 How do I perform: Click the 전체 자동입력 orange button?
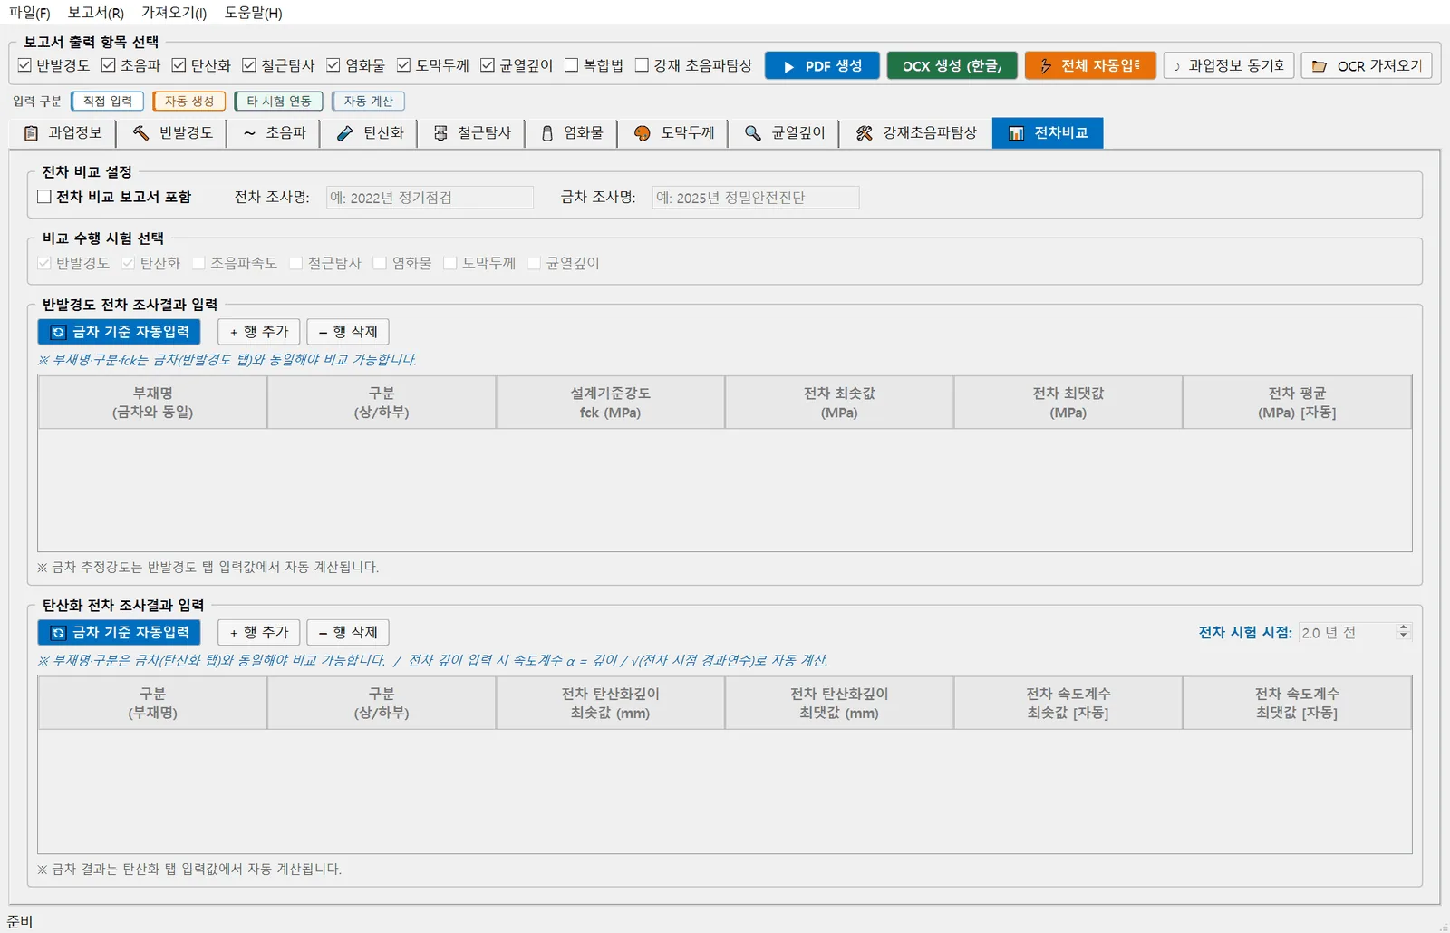(1090, 65)
